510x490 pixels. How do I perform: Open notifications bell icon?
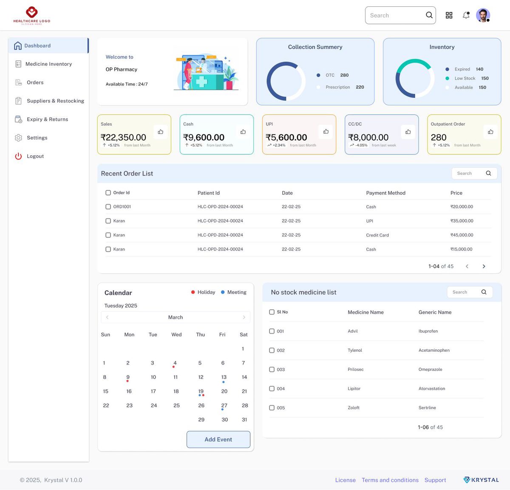[466, 15]
